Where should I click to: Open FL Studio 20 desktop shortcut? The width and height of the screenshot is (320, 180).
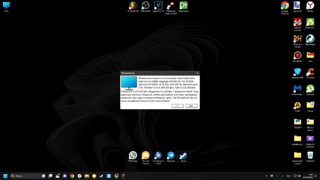tap(133, 6)
